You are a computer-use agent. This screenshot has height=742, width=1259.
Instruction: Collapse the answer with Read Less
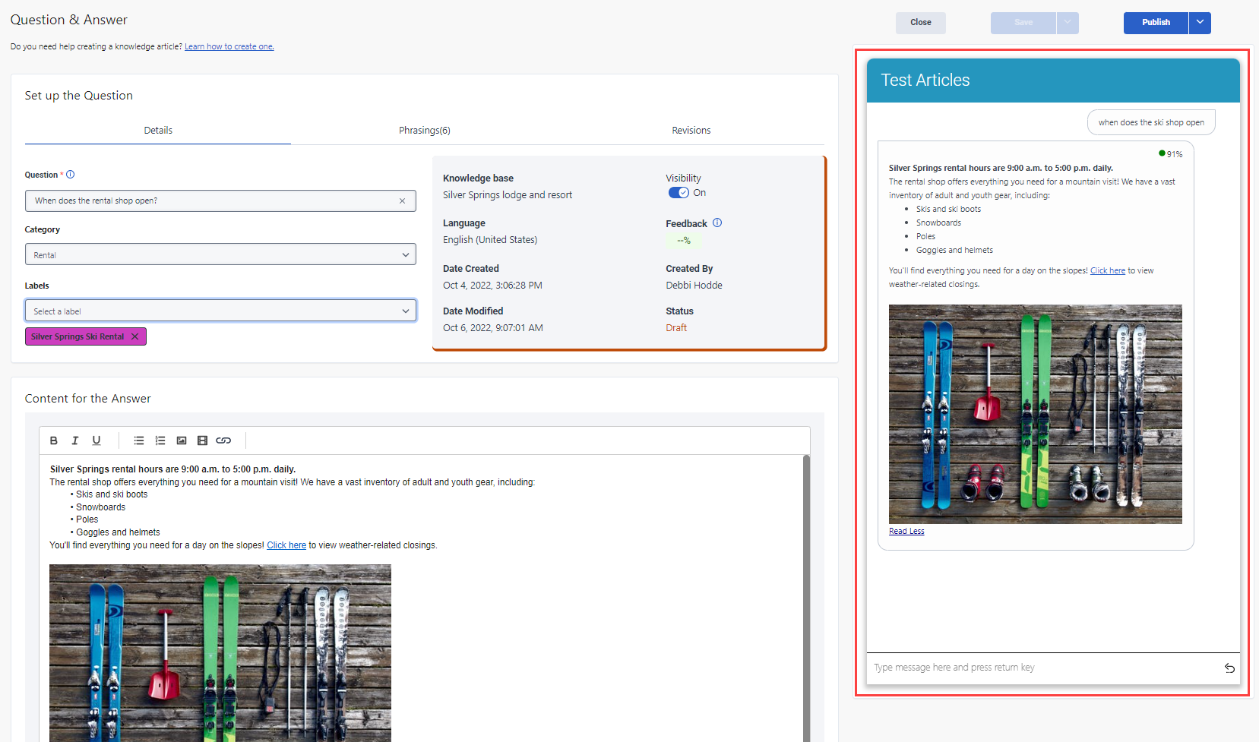click(x=906, y=530)
